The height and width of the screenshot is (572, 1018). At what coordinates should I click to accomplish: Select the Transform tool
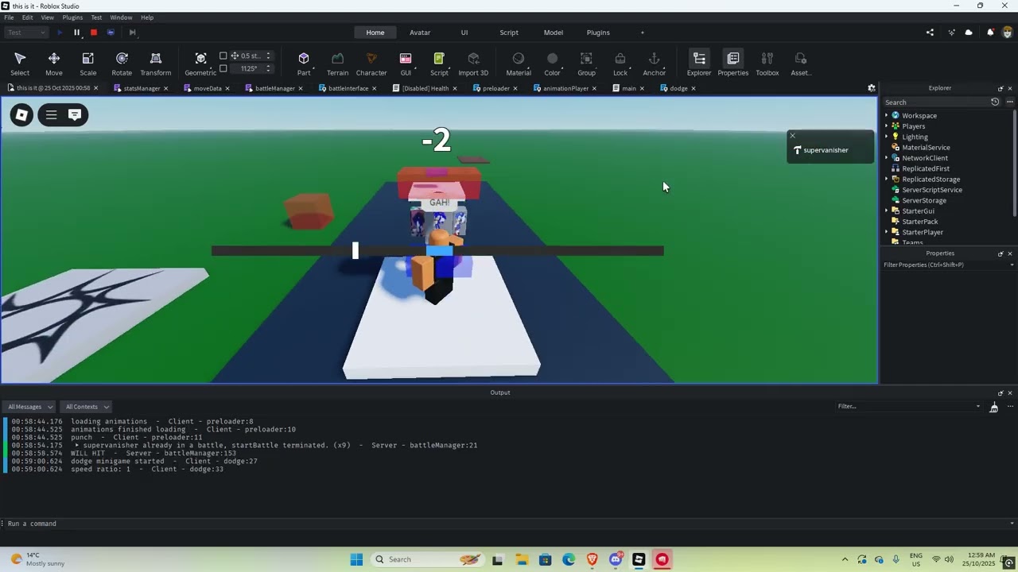coord(156,64)
